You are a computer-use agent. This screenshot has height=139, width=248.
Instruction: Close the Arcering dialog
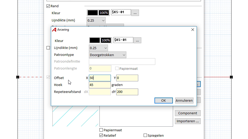tap(192, 30)
